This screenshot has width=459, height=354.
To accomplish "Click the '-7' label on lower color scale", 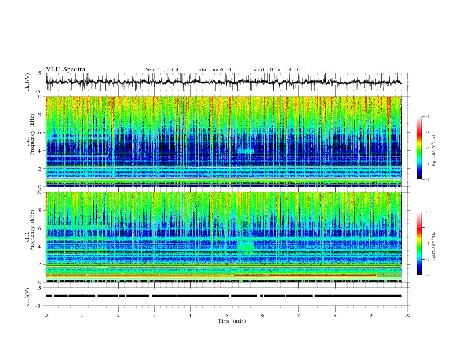I will [427, 275].
